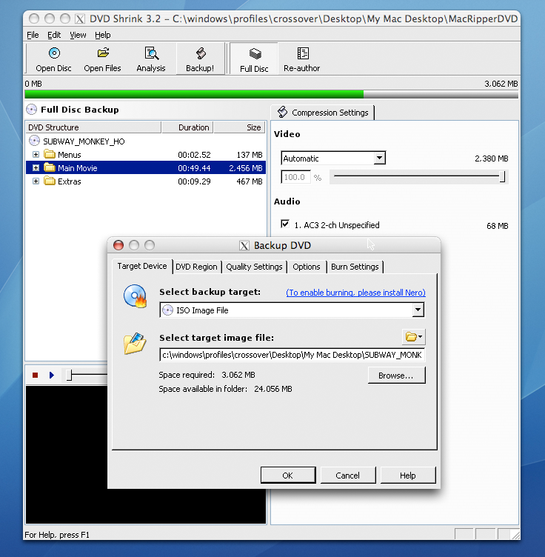Toggle AC3 2-ch Unspecified audio checkbox
545x557 pixels.
tap(285, 224)
